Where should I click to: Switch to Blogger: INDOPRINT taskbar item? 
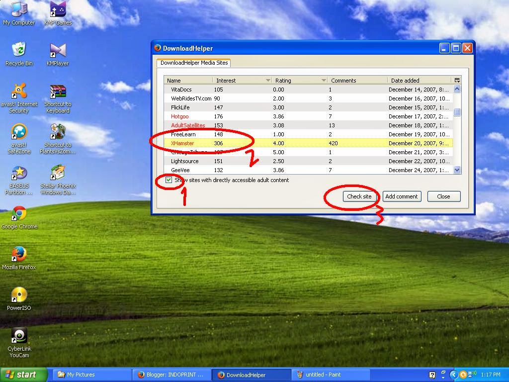coord(171,375)
